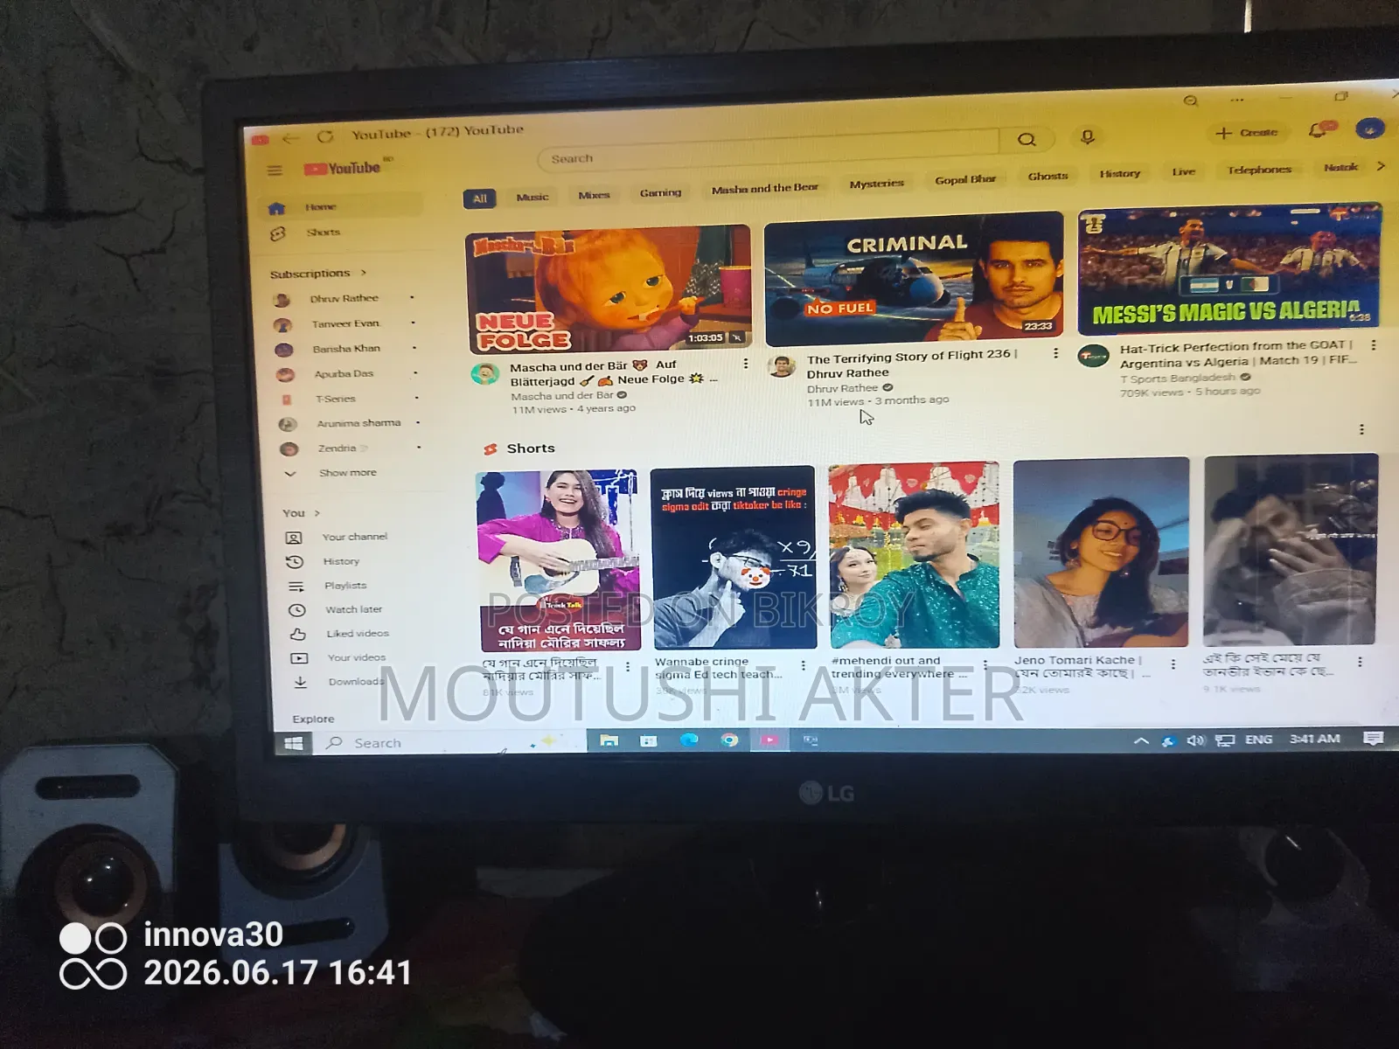Open File Explorer from taskbar
The height and width of the screenshot is (1049, 1399).
pyautogui.click(x=609, y=740)
